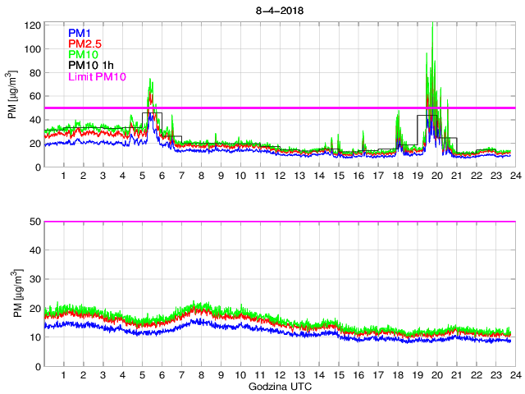Click hour 1 tick on bottom chart
This screenshot has width=525, height=394.
point(64,375)
